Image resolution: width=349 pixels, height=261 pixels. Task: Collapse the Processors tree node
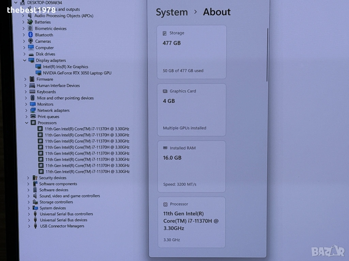tap(27, 123)
